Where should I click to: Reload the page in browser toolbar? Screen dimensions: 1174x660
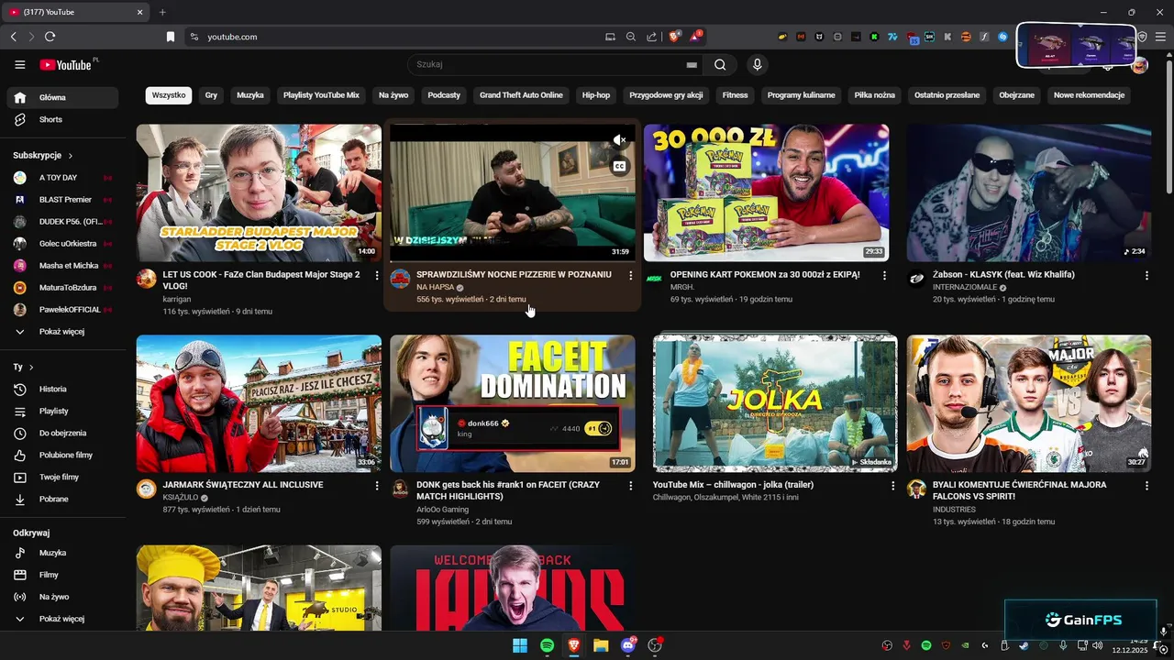50,37
